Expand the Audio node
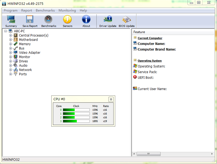Screen dimensions: 217x164 [10, 66]
